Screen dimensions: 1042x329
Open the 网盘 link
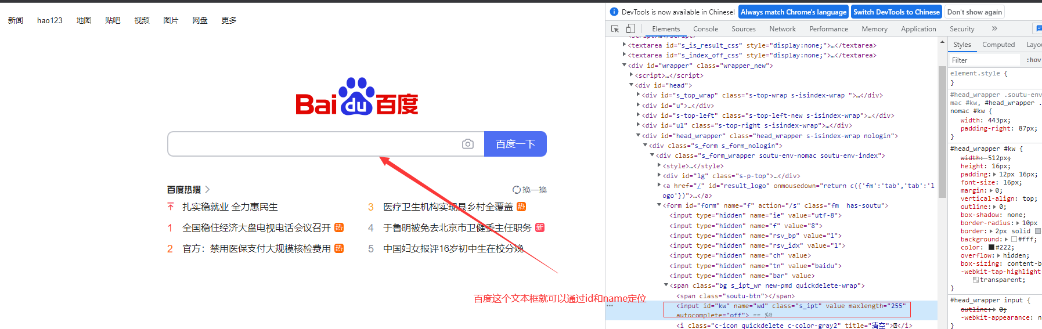tap(200, 20)
